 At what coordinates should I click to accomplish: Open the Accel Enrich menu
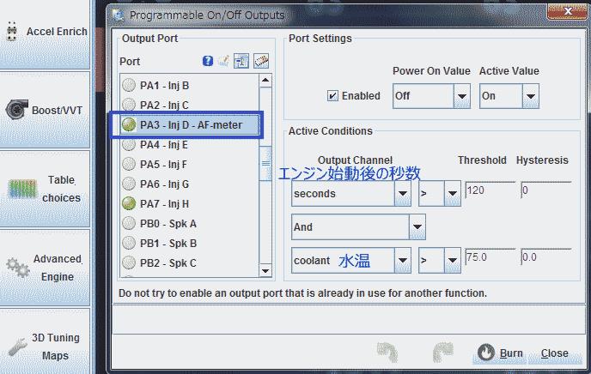click(45, 34)
